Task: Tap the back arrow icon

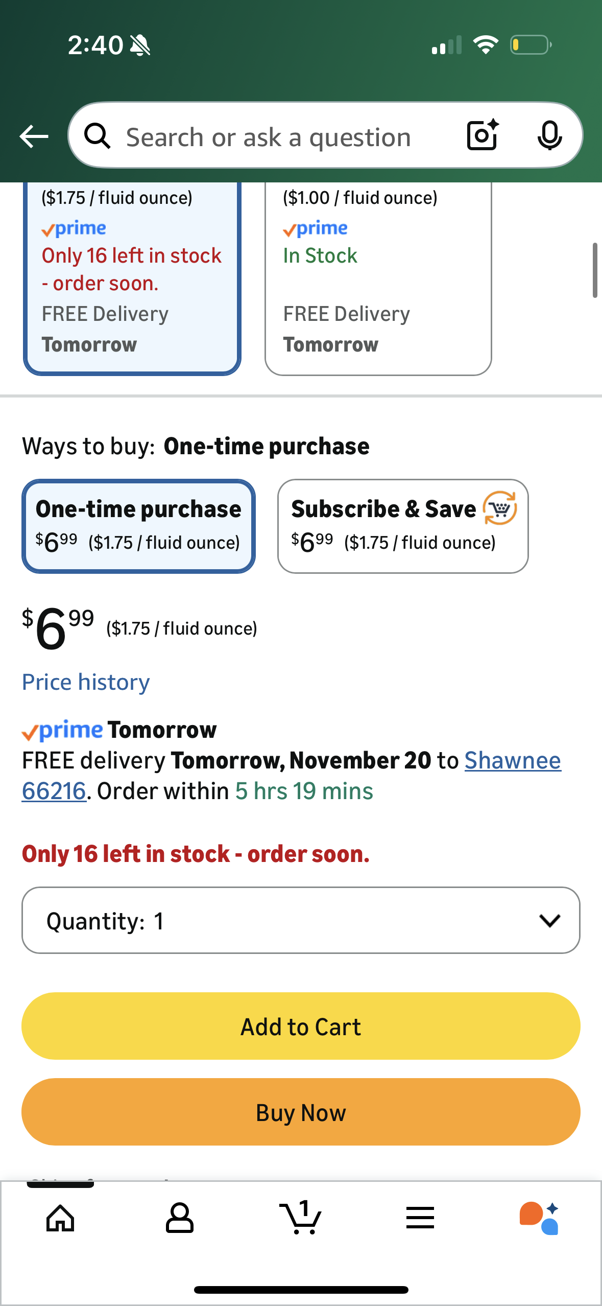Action: click(34, 136)
